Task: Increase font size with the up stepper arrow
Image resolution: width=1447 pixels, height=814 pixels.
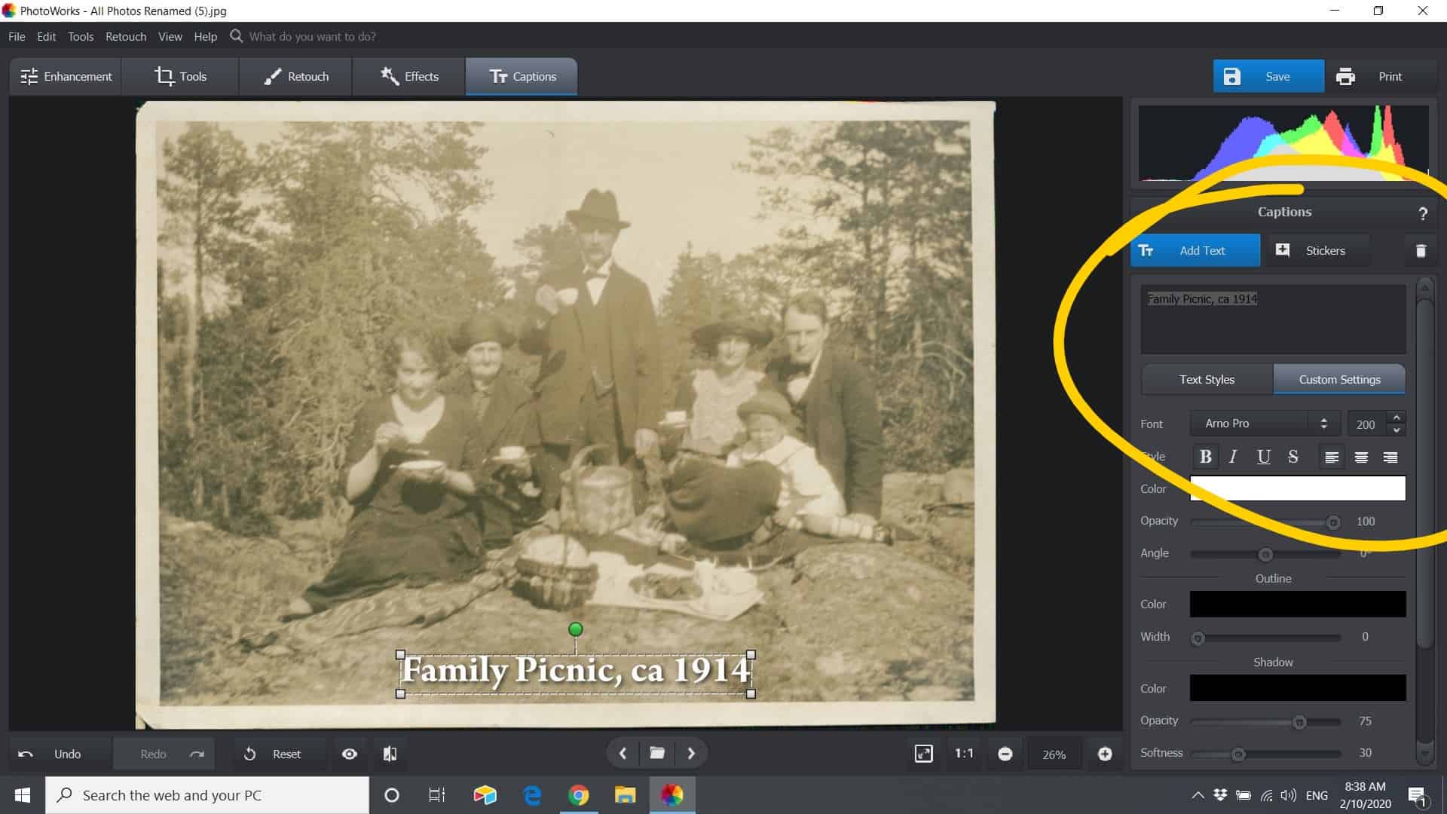Action: pyautogui.click(x=1397, y=418)
